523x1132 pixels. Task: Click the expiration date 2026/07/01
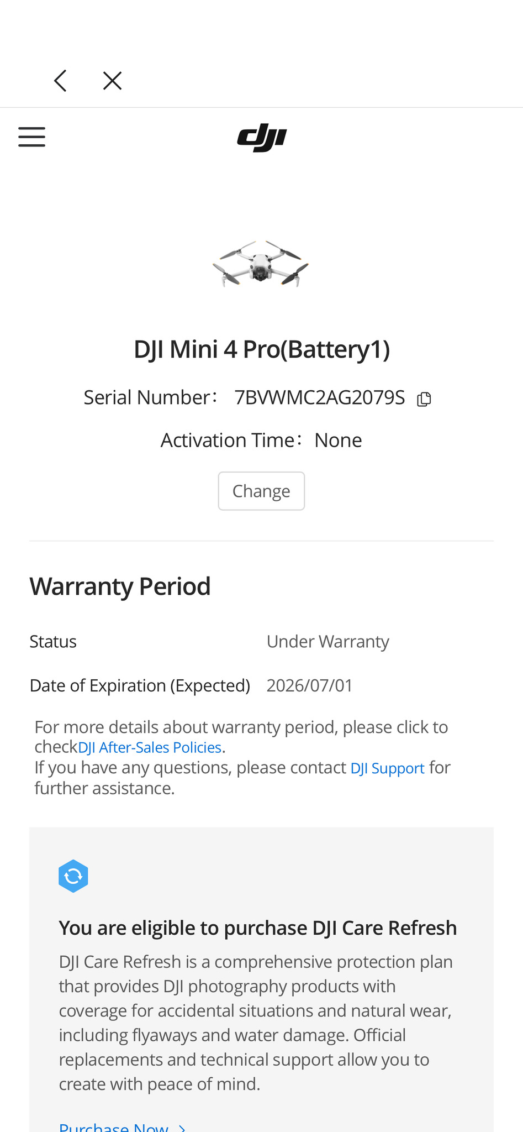(x=309, y=685)
